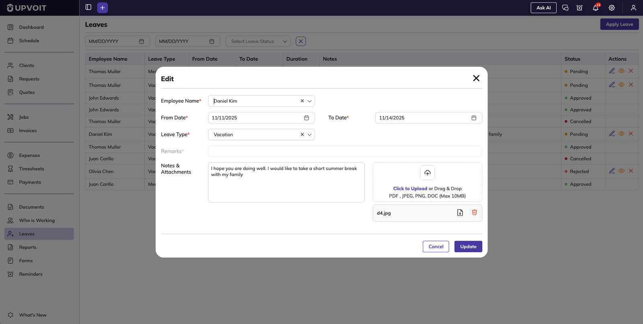643x324 pixels.
Task: View Olivia Chen's rejected leave details
Action: pyautogui.click(x=621, y=171)
